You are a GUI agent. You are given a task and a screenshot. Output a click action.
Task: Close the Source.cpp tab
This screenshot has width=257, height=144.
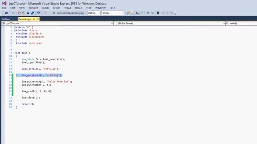37,19
